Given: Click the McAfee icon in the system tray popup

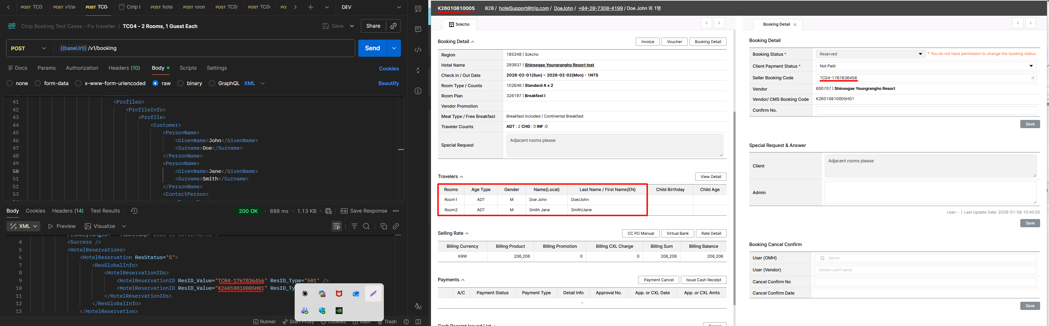Looking at the screenshot, I should point(339,294).
